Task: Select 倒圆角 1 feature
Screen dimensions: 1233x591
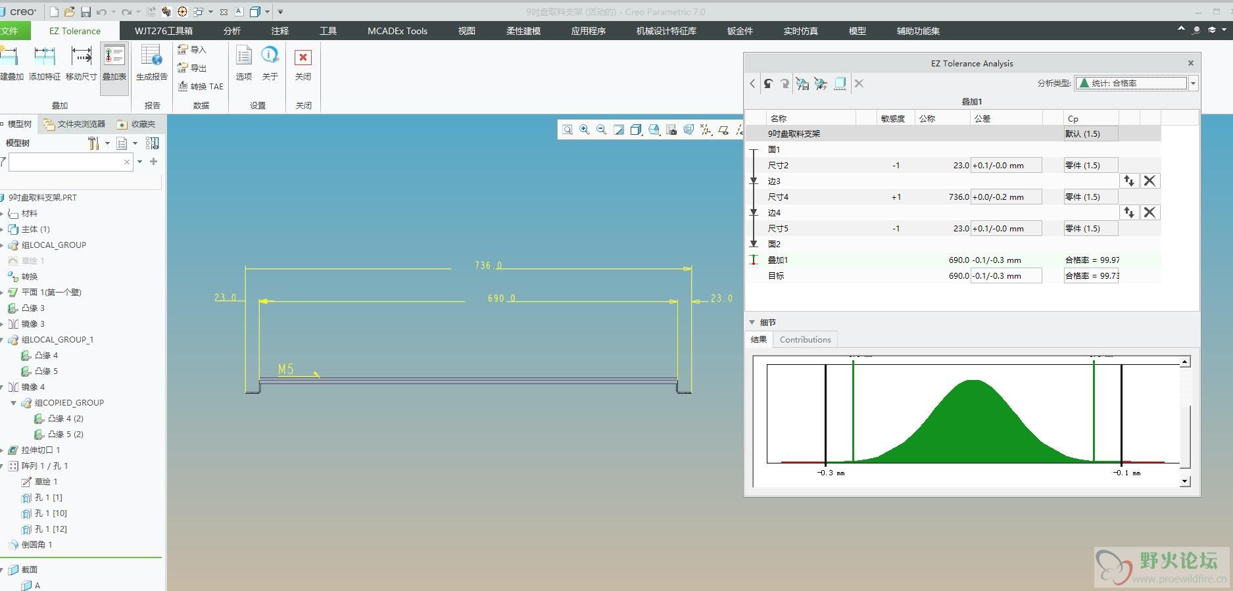Action: coord(30,545)
